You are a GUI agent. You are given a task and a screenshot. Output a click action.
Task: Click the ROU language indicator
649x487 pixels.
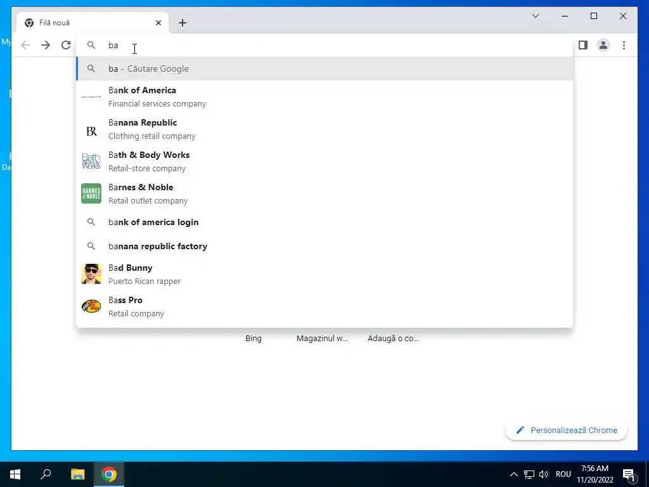click(563, 474)
